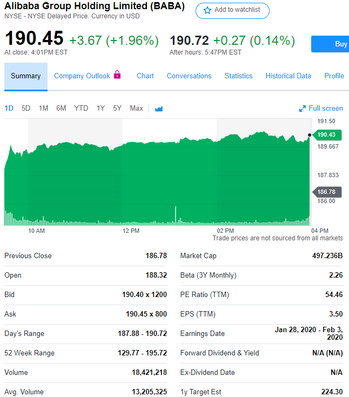Open the Historical Data tab
The height and width of the screenshot is (397, 349).
pos(288,76)
